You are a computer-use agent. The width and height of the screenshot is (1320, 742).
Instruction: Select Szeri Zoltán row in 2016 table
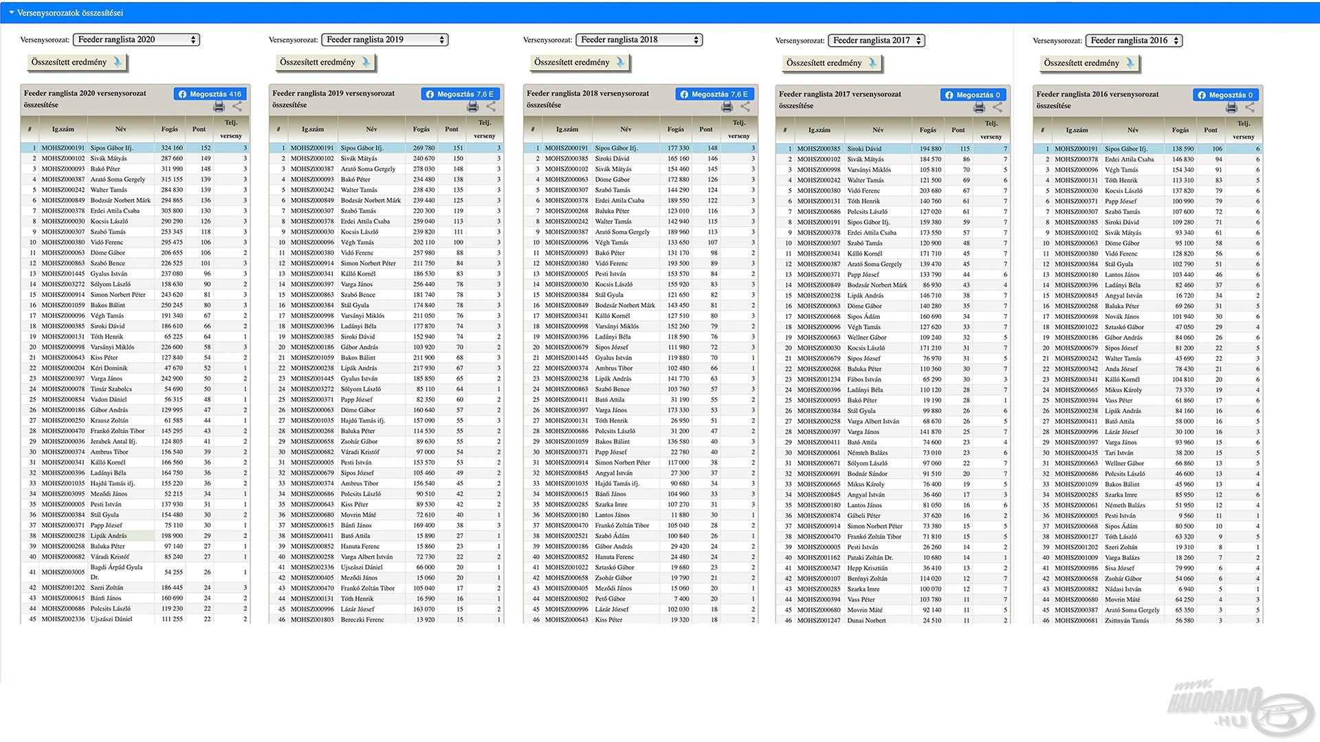pyautogui.click(x=1148, y=547)
